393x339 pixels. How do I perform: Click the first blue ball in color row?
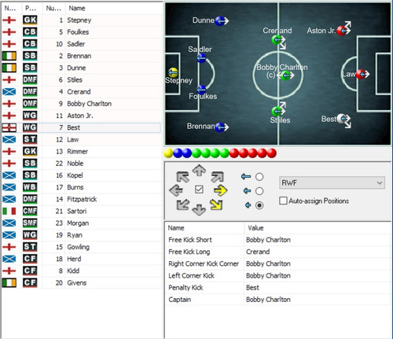(178, 153)
